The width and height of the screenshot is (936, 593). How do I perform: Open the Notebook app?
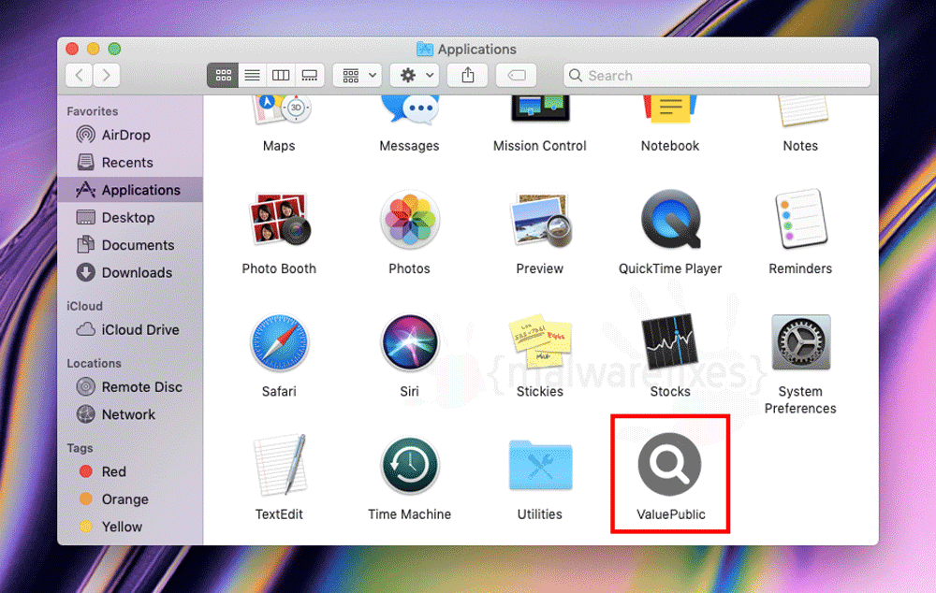click(670, 109)
